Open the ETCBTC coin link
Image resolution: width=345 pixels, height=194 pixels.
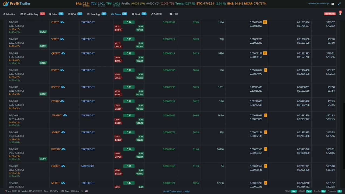click(56, 101)
